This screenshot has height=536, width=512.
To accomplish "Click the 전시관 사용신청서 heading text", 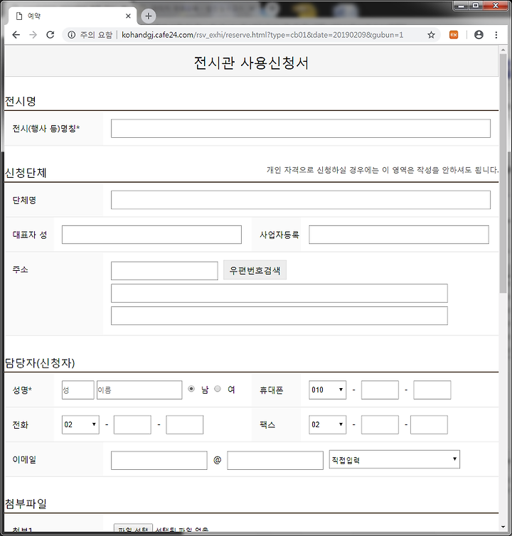I will [x=252, y=63].
